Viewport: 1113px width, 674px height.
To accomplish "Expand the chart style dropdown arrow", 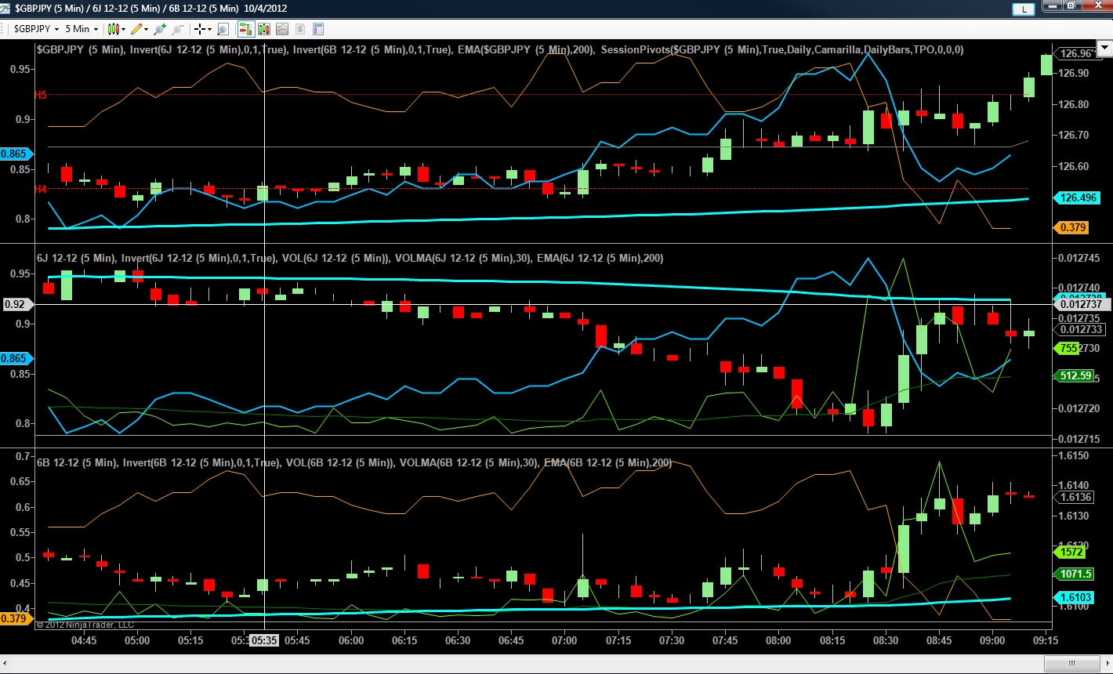I will tap(124, 29).
